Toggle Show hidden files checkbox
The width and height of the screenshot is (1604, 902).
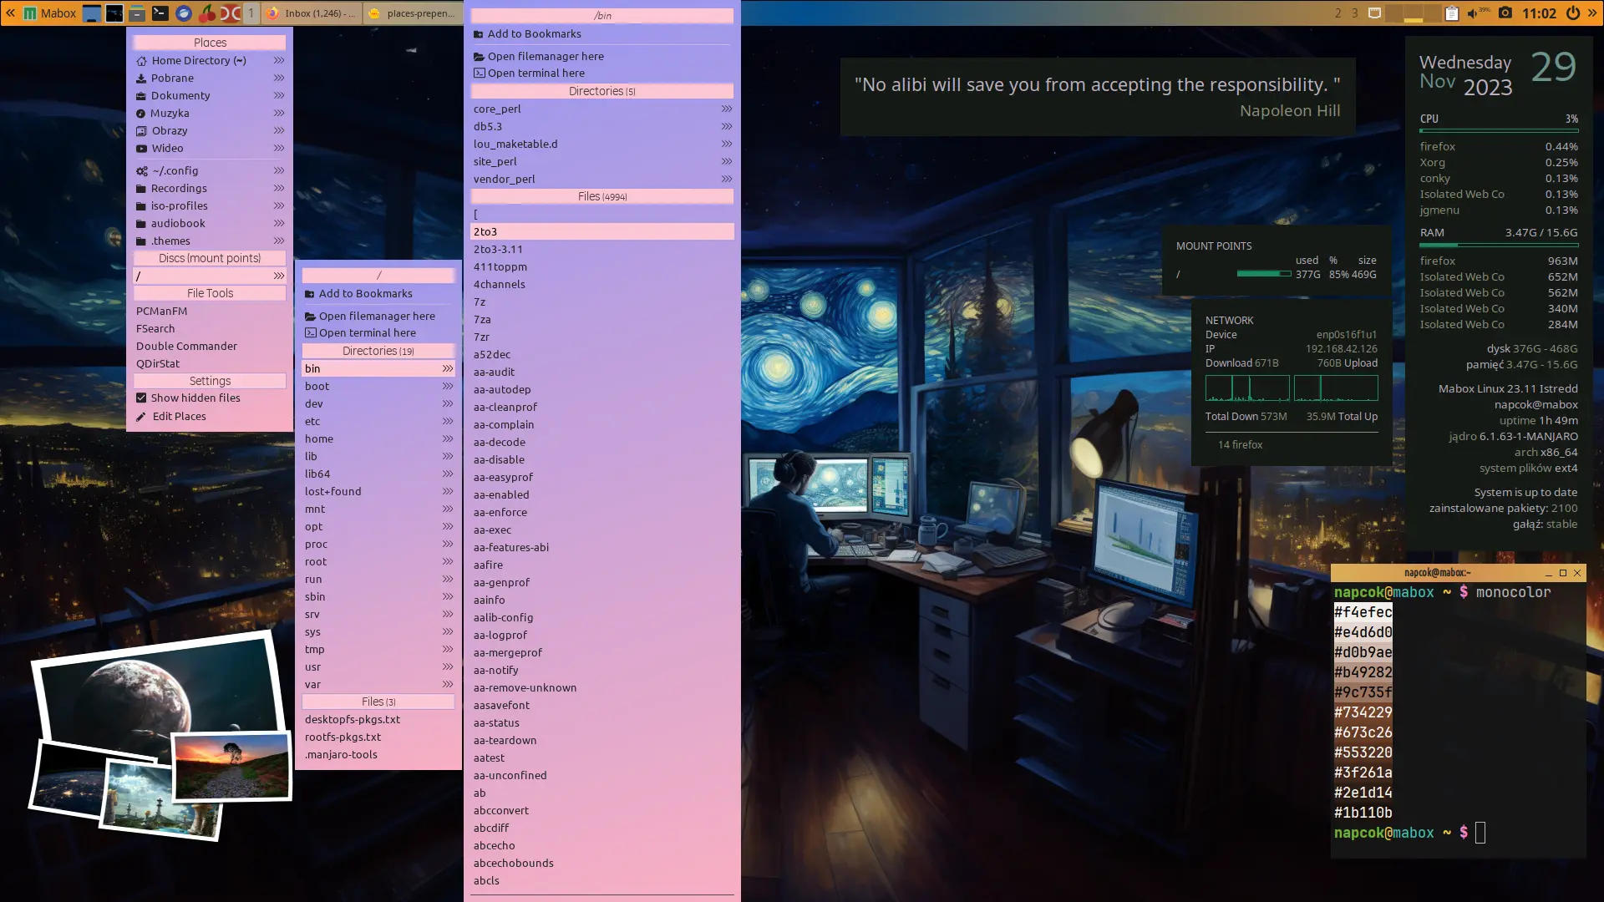[x=141, y=398]
